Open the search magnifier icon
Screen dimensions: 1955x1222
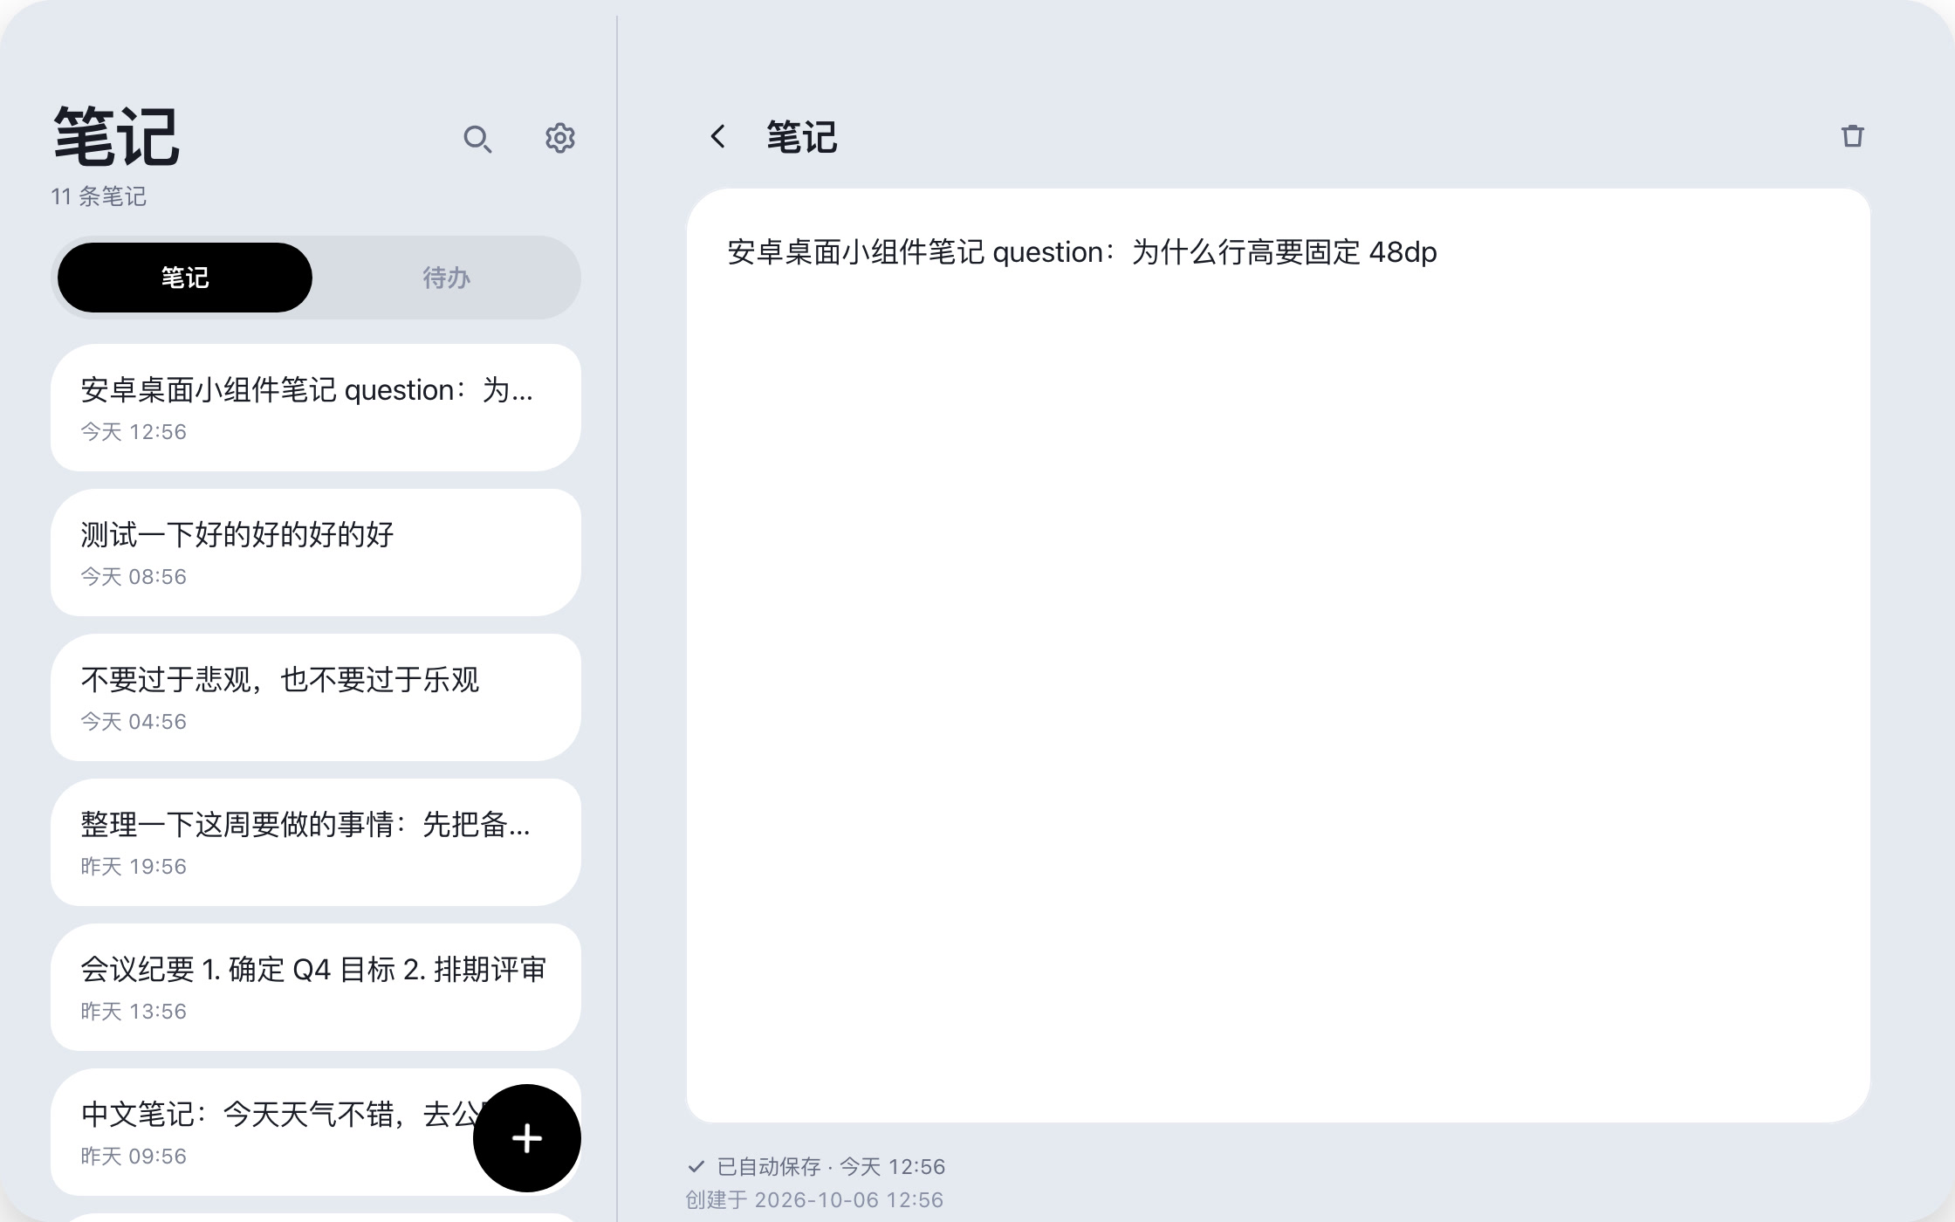tap(477, 139)
